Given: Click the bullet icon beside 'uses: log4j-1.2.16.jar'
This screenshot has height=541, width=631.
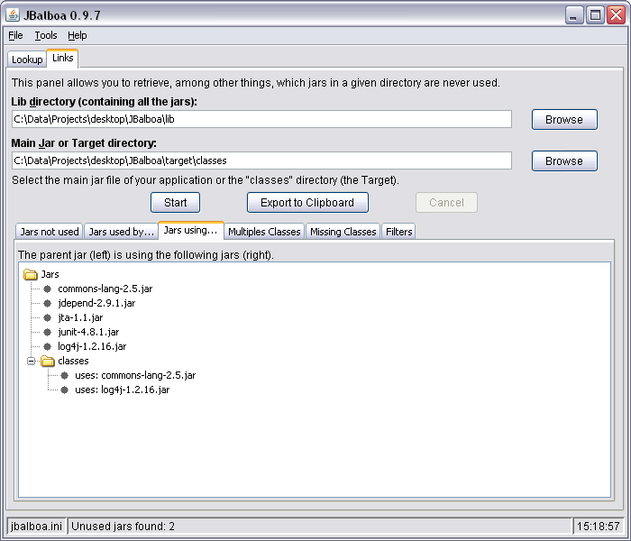Looking at the screenshot, I should 64,390.
